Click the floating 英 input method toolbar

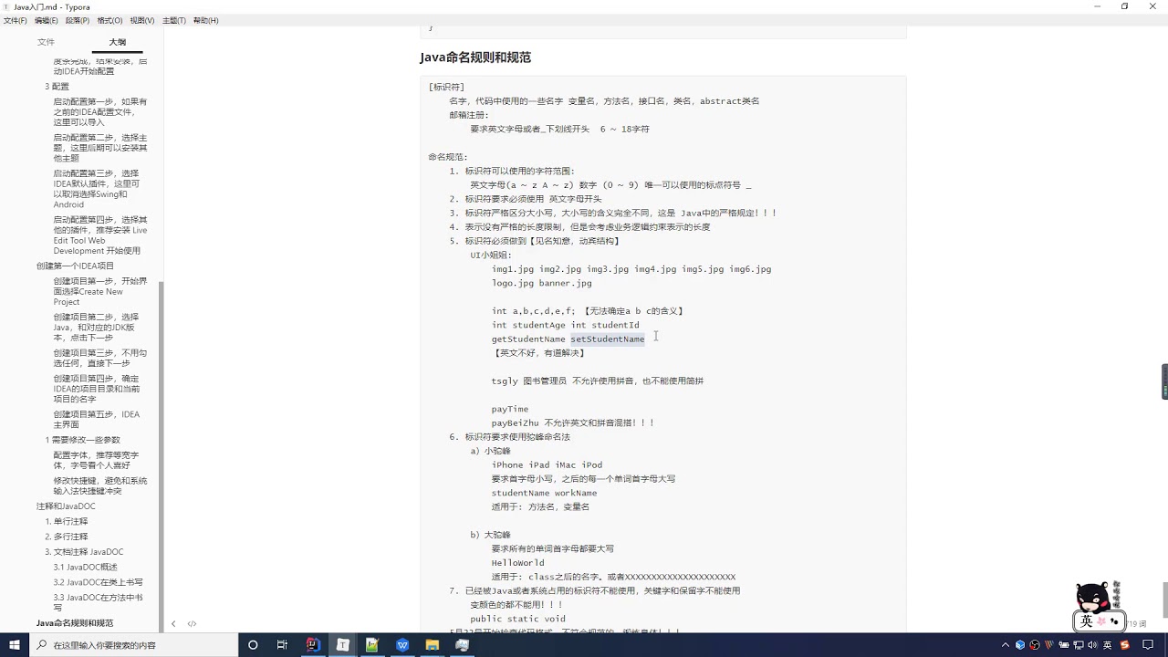tap(1098, 620)
